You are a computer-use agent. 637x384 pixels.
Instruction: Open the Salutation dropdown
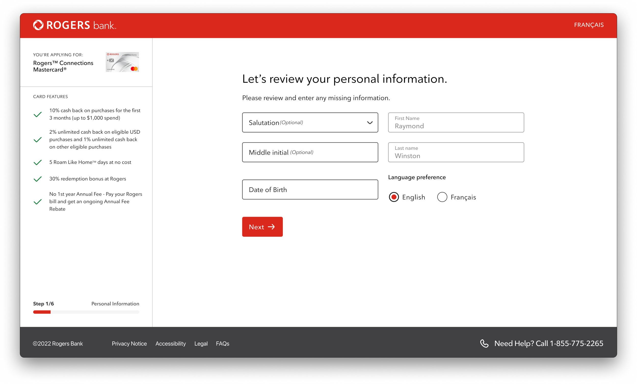[x=310, y=123]
